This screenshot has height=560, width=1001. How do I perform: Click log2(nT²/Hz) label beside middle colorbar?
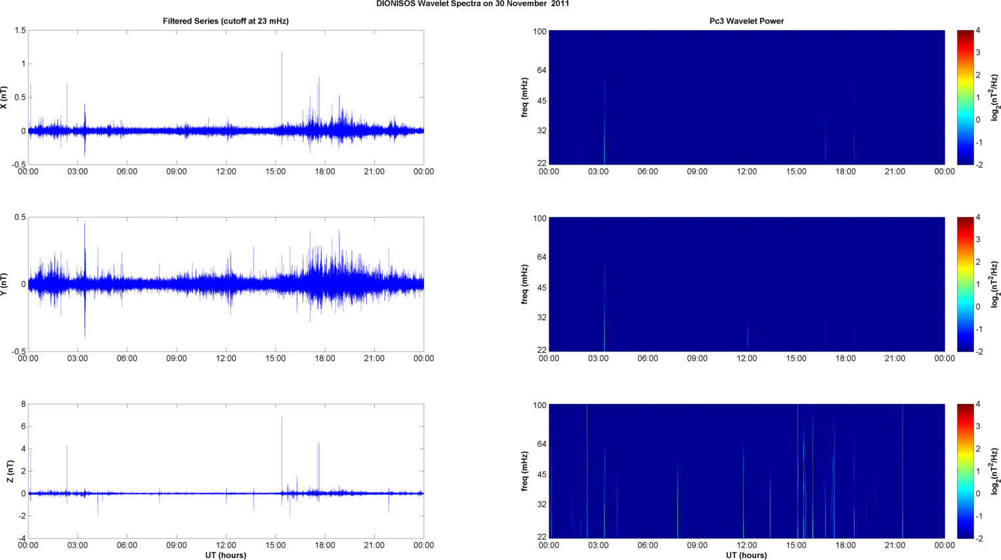(995, 285)
